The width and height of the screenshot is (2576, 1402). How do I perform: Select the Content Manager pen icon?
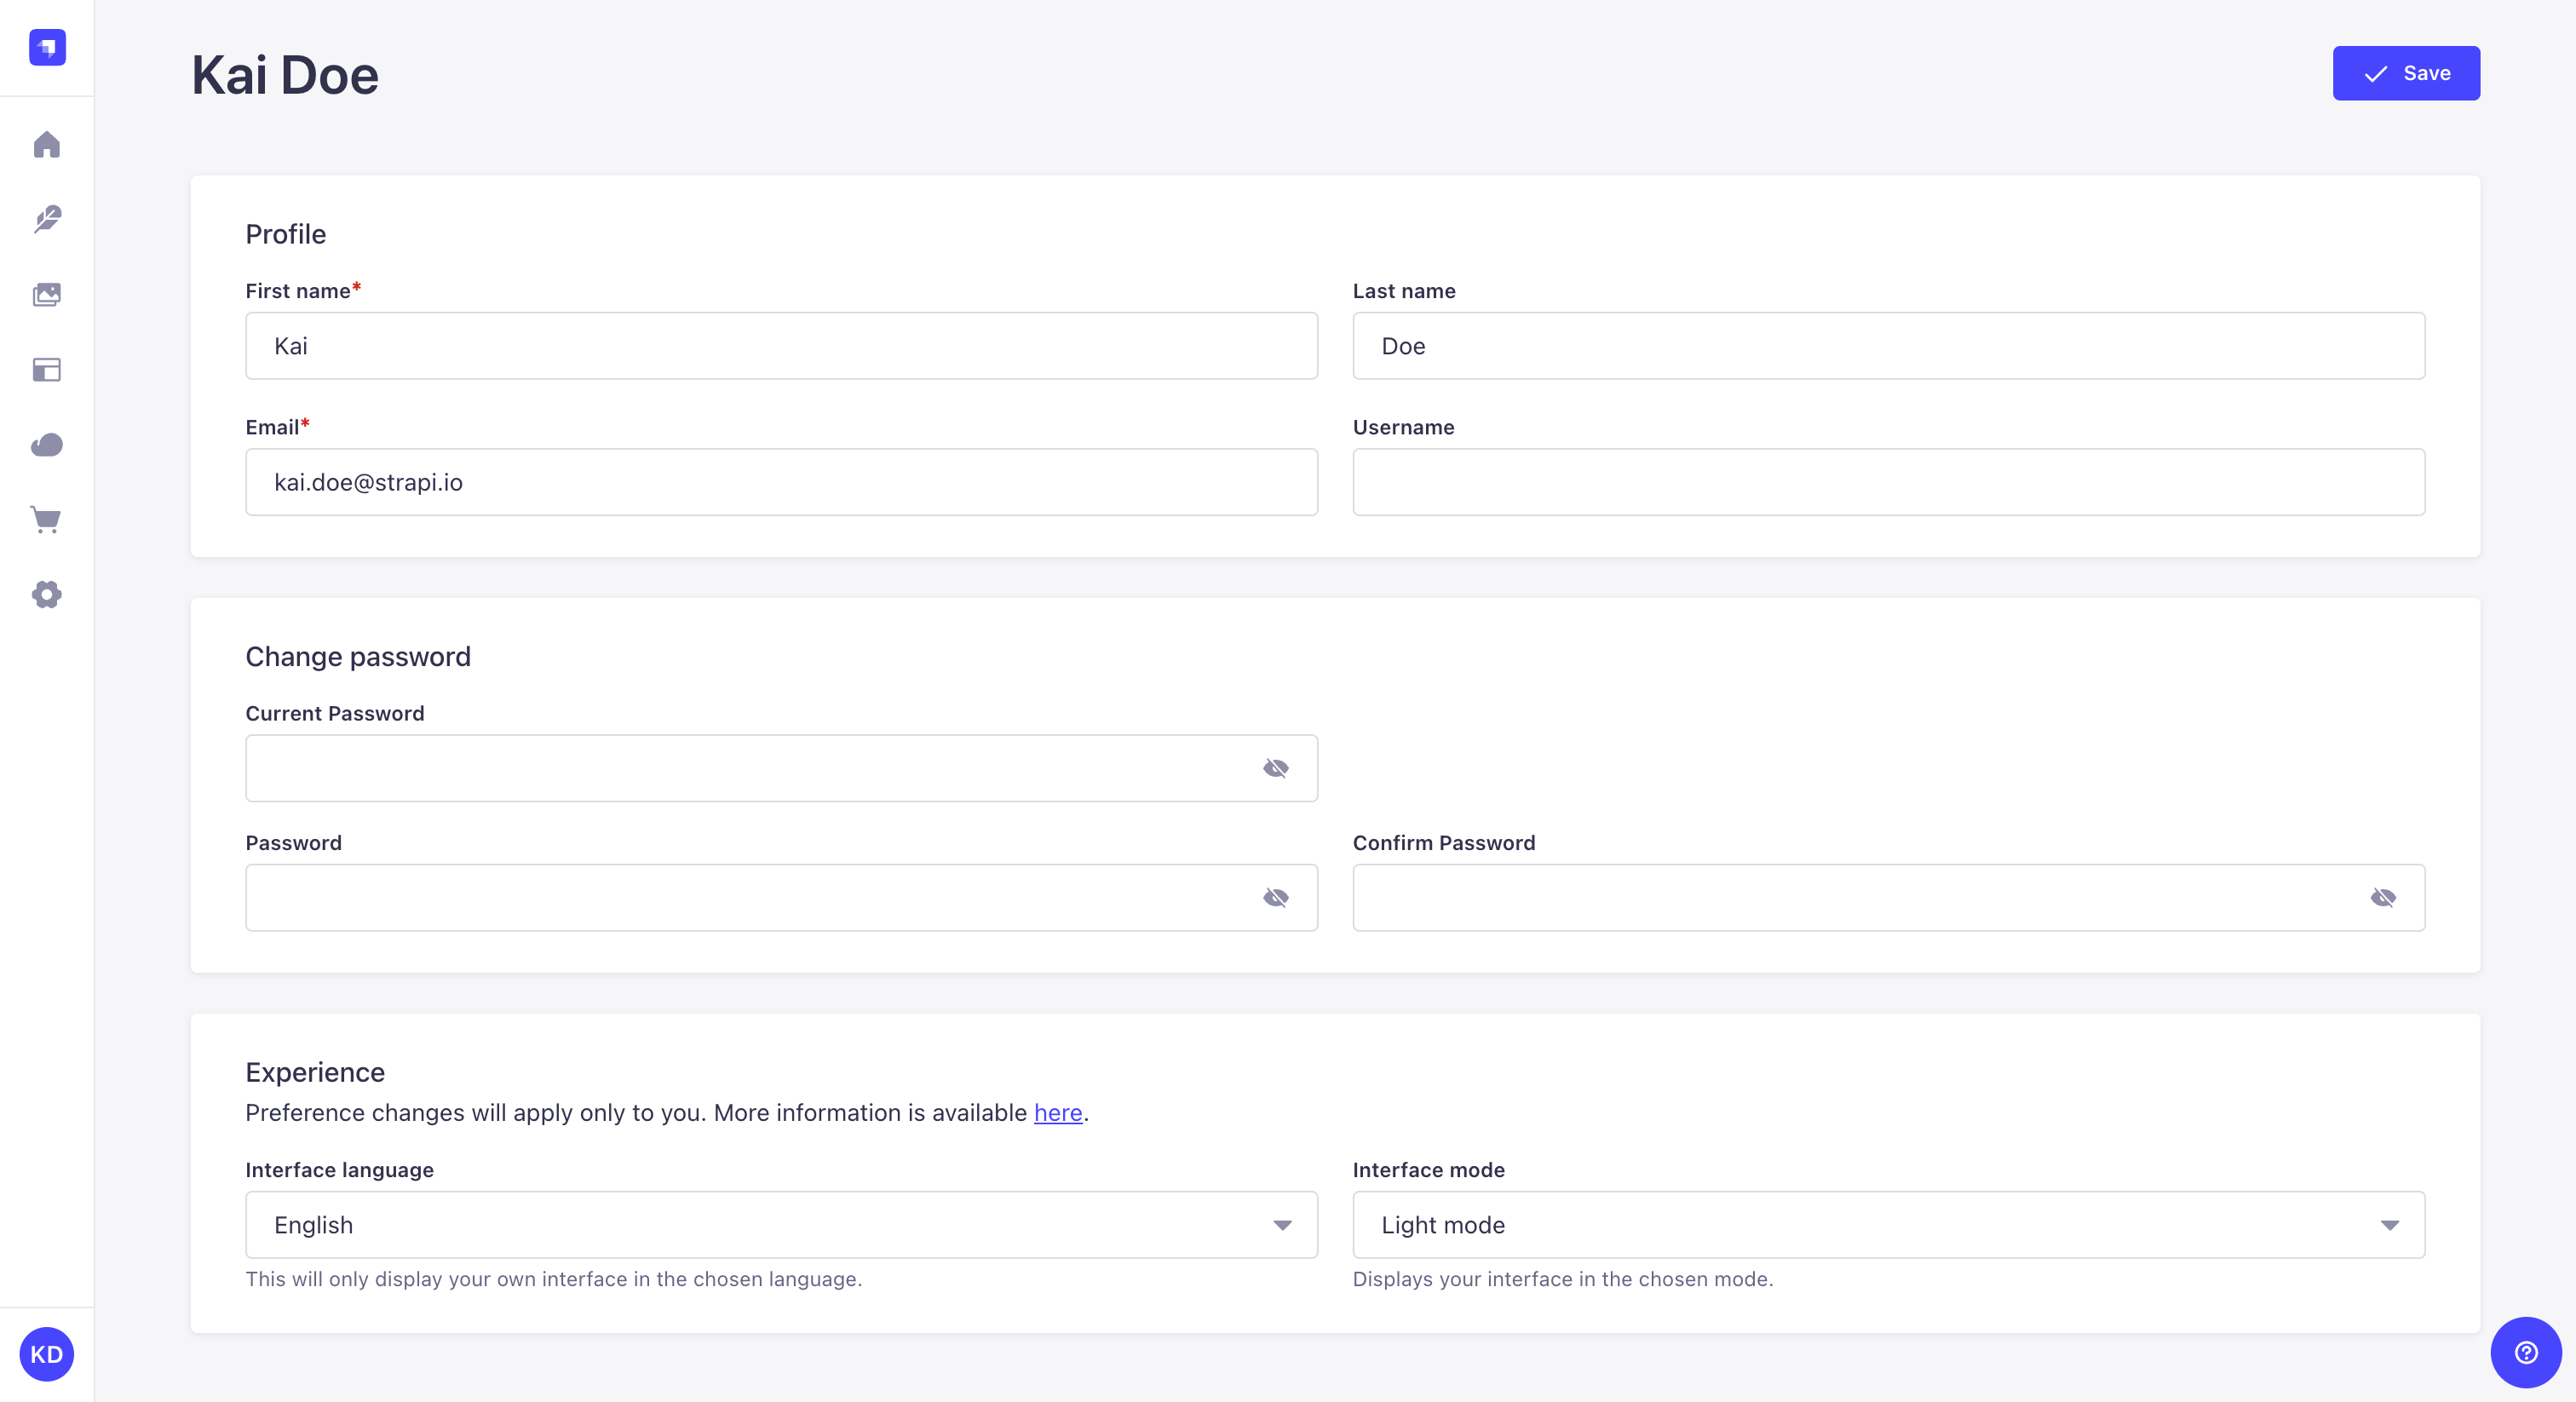47,220
